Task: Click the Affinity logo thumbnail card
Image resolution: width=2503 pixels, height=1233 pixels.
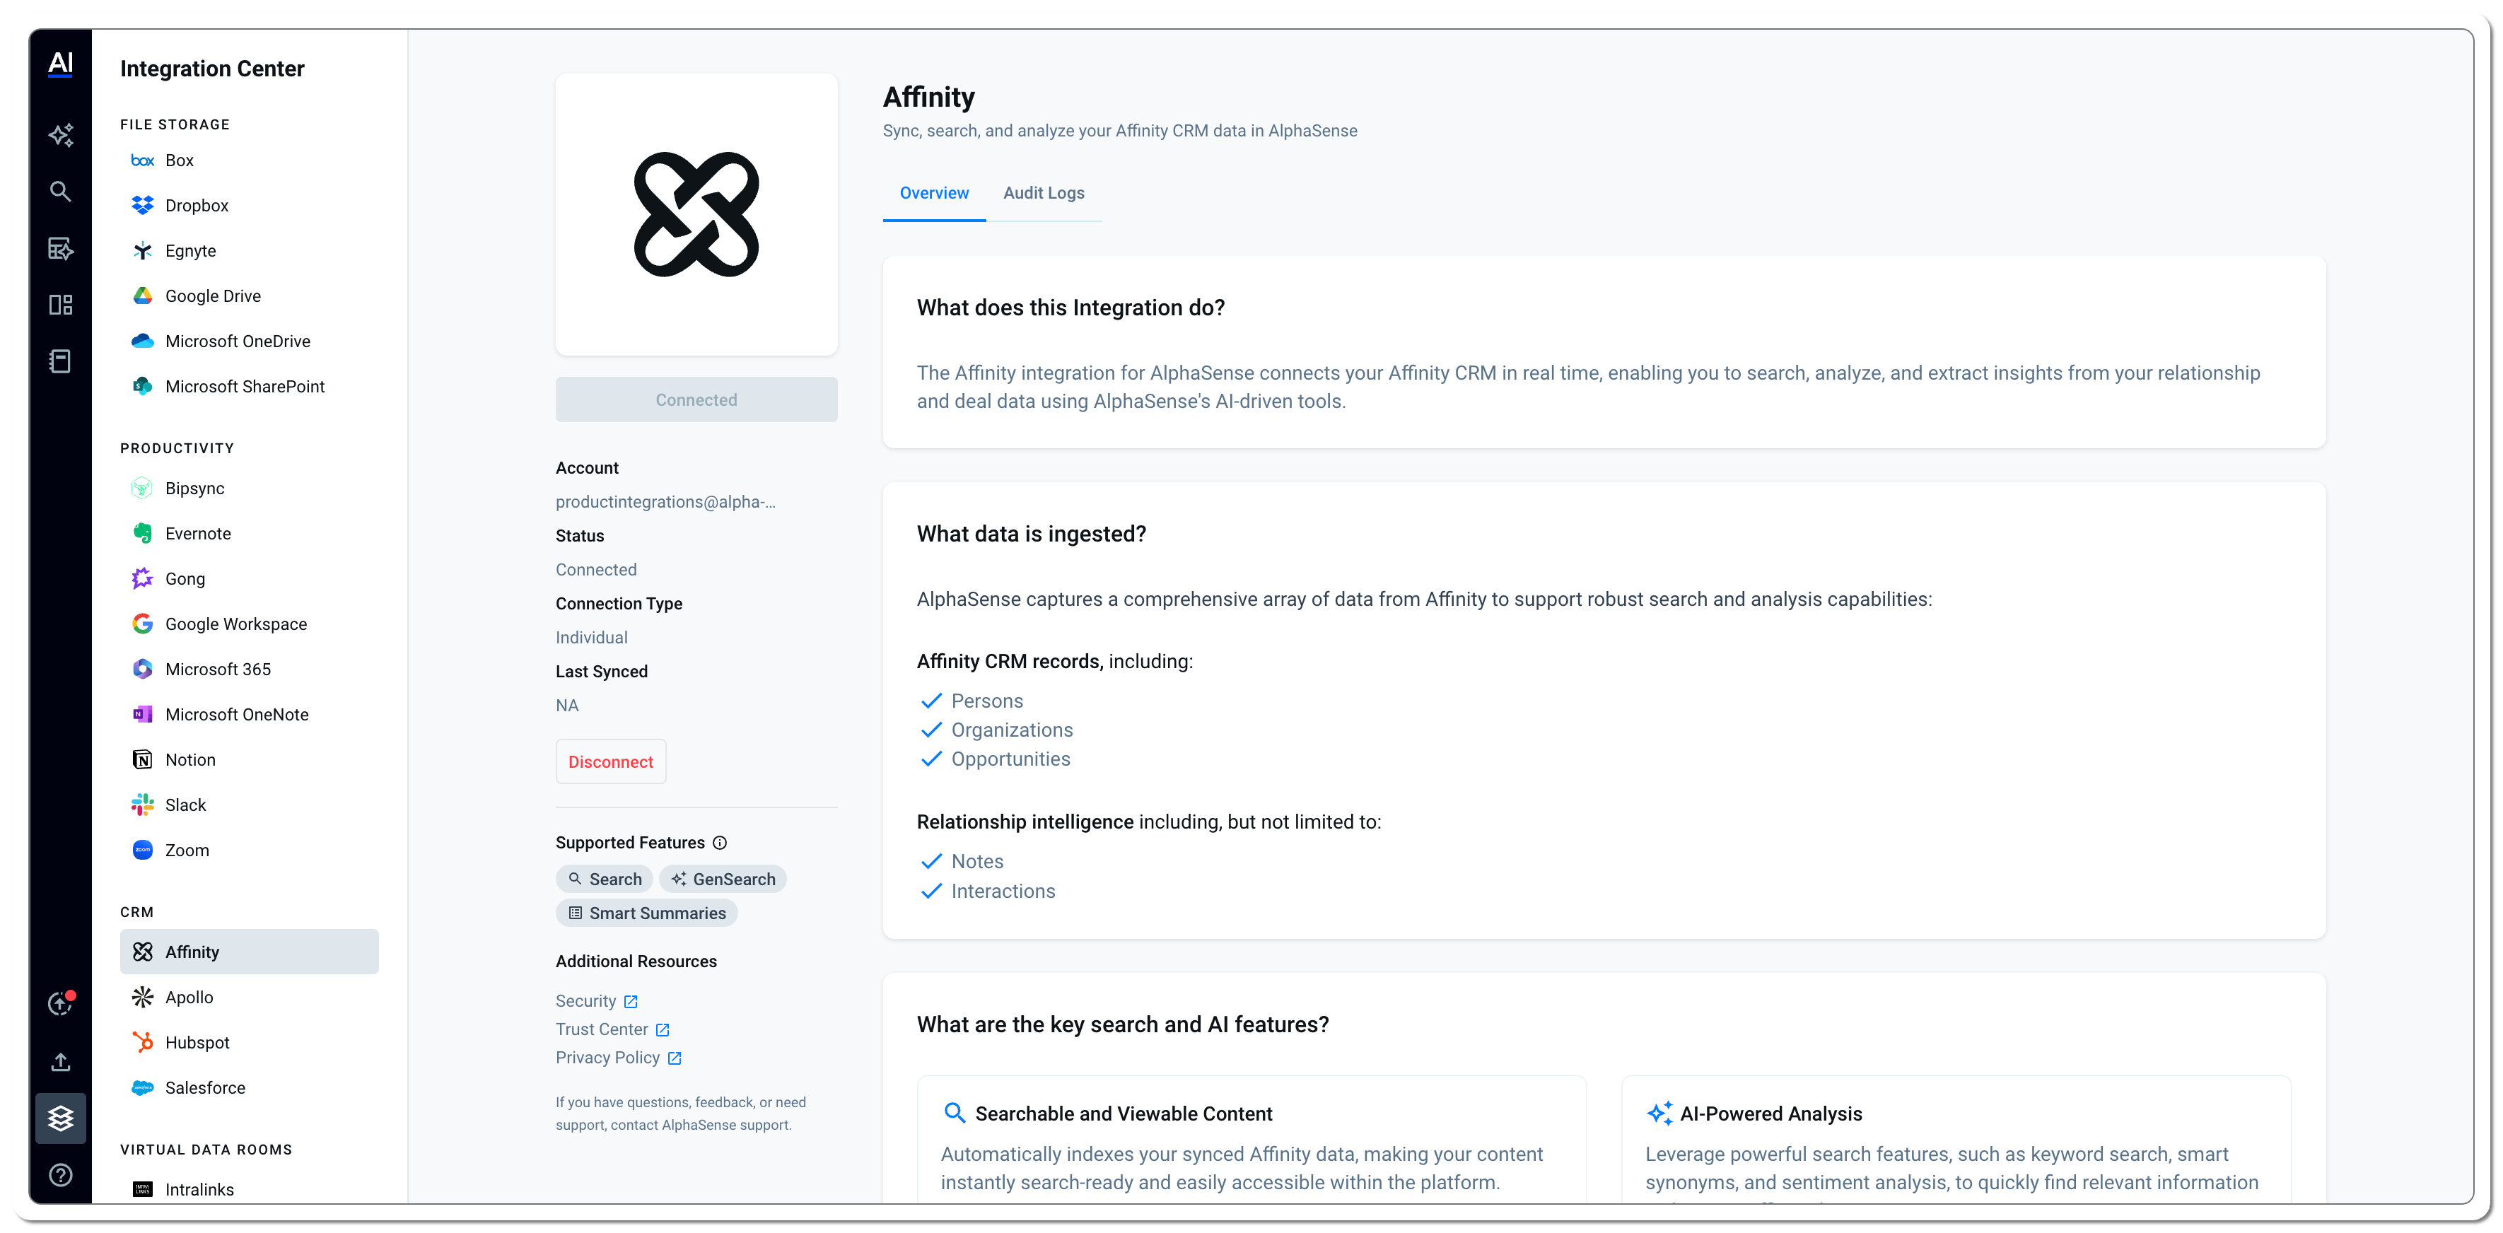Action: (696, 215)
